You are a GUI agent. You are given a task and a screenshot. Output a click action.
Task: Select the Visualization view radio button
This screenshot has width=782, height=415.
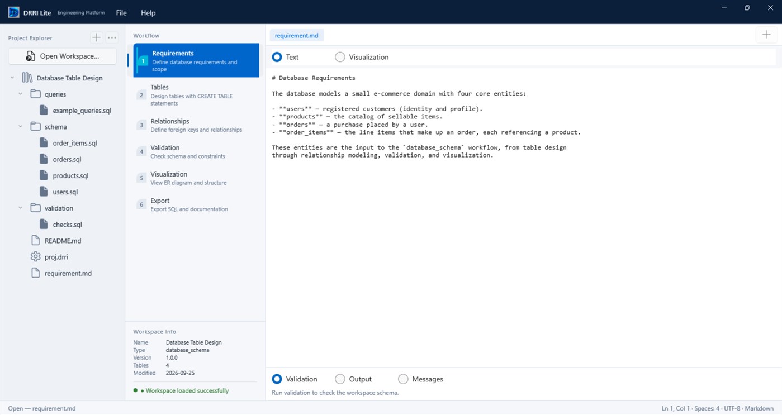coord(340,57)
